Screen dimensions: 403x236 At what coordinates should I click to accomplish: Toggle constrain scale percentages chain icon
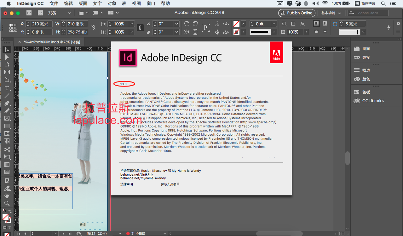click(140, 28)
